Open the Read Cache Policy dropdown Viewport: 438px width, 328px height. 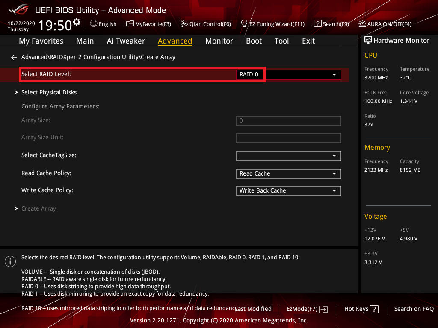pos(288,173)
